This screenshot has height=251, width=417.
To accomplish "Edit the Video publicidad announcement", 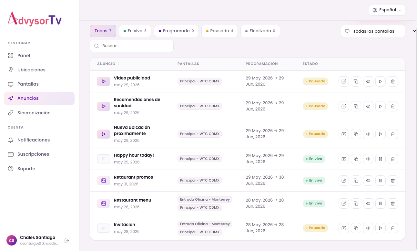I will coord(344,81).
